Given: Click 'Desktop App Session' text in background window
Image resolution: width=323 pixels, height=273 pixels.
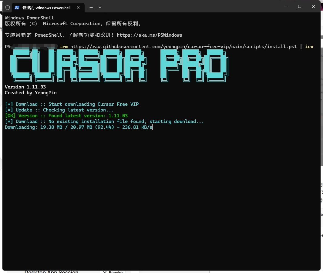Looking at the screenshot, I should point(51,272).
